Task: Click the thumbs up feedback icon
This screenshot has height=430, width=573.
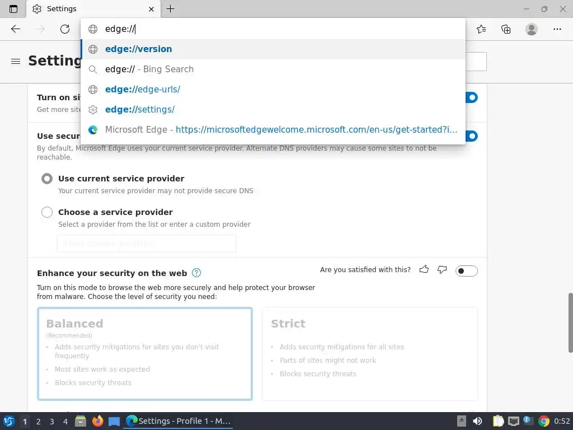Action: (424, 270)
